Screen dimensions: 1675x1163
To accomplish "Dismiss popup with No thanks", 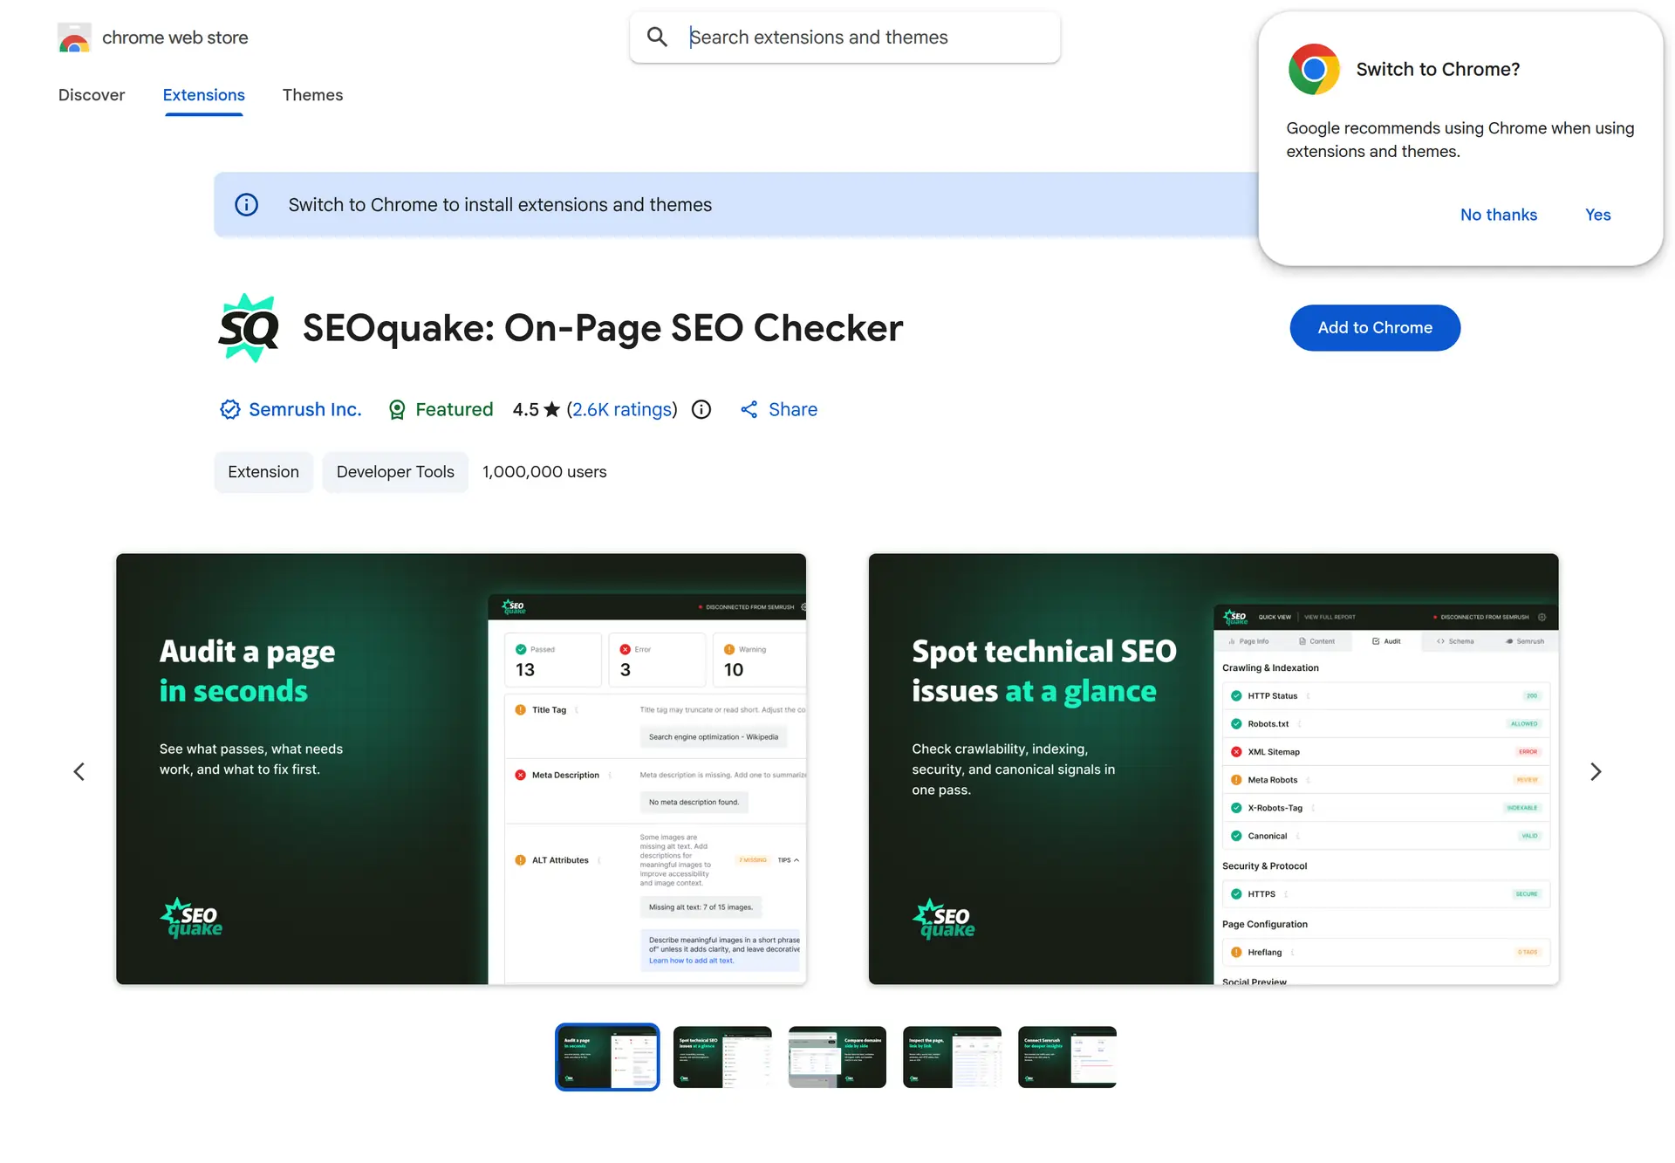I will tap(1499, 215).
